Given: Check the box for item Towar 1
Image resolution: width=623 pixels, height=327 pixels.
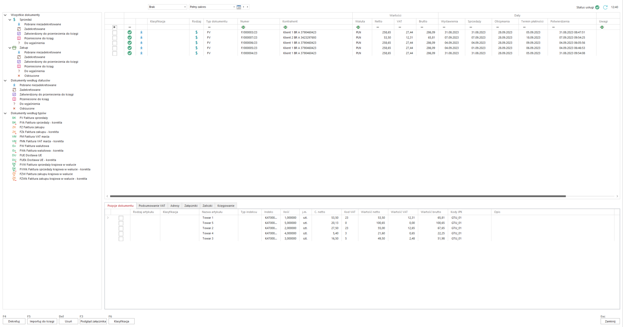Looking at the screenshot, I should click(x=121, y=218).
